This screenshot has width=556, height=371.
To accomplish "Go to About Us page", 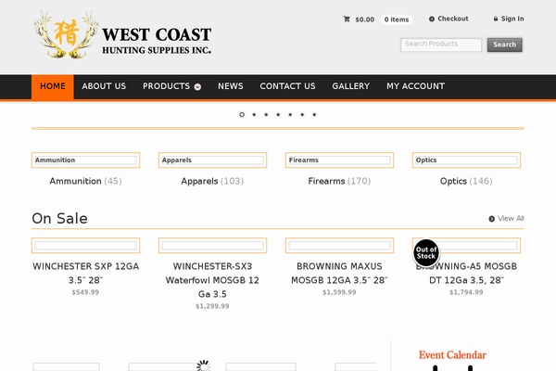I will click(x=104, y=86).
